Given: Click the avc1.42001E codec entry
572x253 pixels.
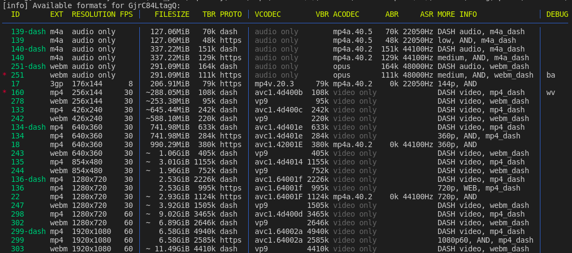Looking at the screenshot, I should coord(279,144).
